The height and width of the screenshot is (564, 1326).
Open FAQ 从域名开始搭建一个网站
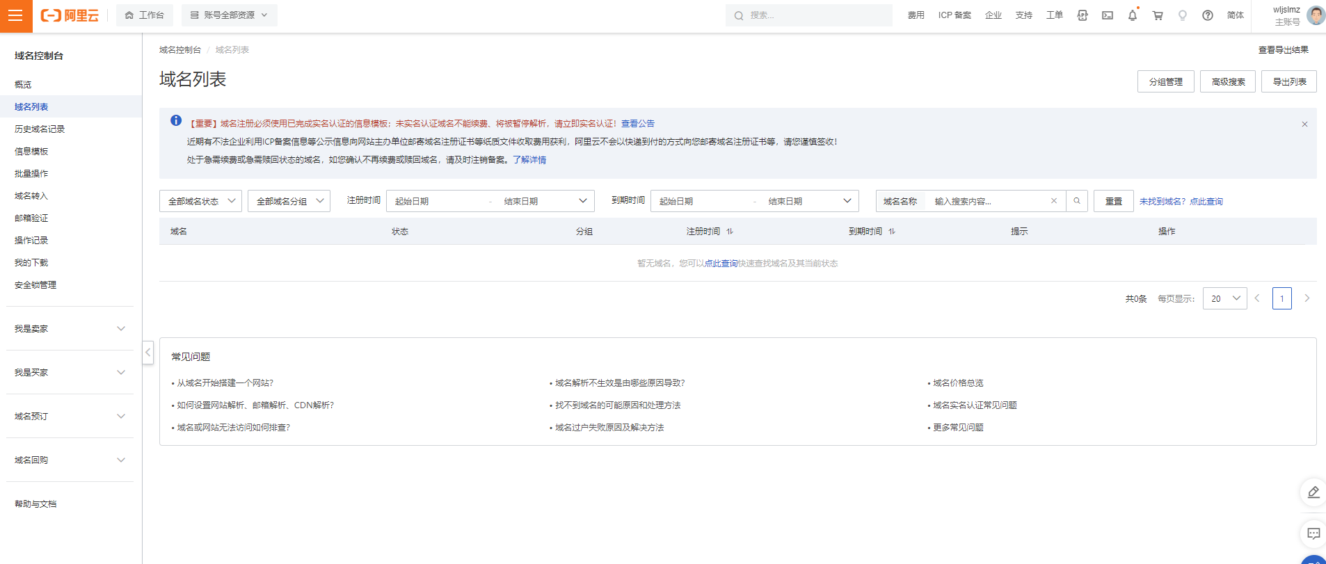pyautogui.click(x=225, y=382)
